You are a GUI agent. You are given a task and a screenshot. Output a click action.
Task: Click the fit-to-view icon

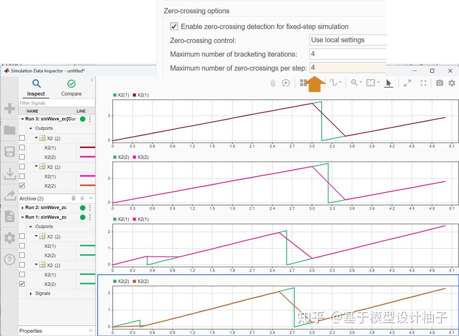370,83
